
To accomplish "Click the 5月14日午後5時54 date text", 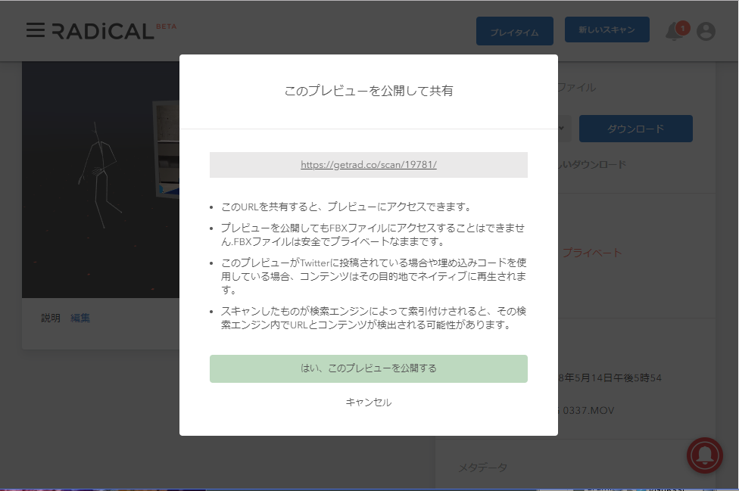I will tap(610, 378).
